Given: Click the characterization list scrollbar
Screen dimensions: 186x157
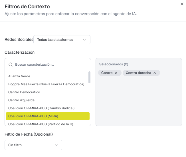Looking at the screenshot, I should [89, 77].
